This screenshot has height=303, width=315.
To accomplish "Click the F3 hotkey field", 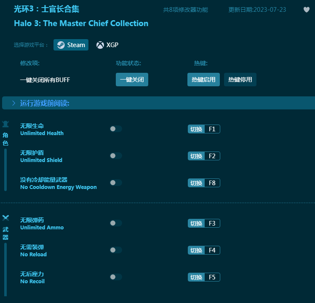I will click(212, 223).
